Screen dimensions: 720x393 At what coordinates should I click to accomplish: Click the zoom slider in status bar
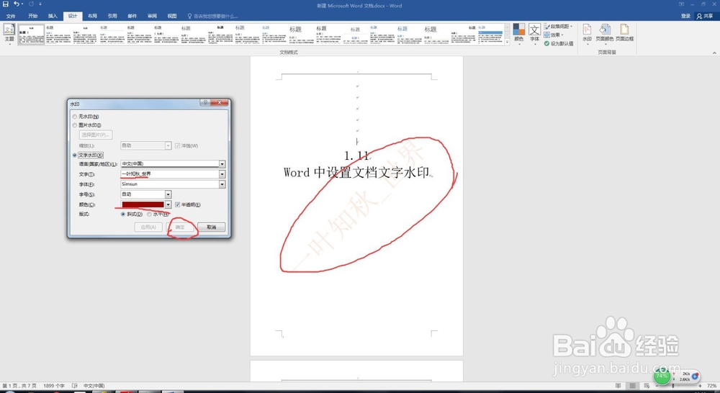[x=673, y=386]
